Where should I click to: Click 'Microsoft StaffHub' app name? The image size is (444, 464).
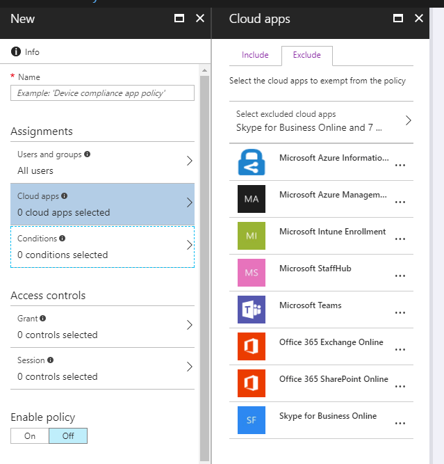315,269
